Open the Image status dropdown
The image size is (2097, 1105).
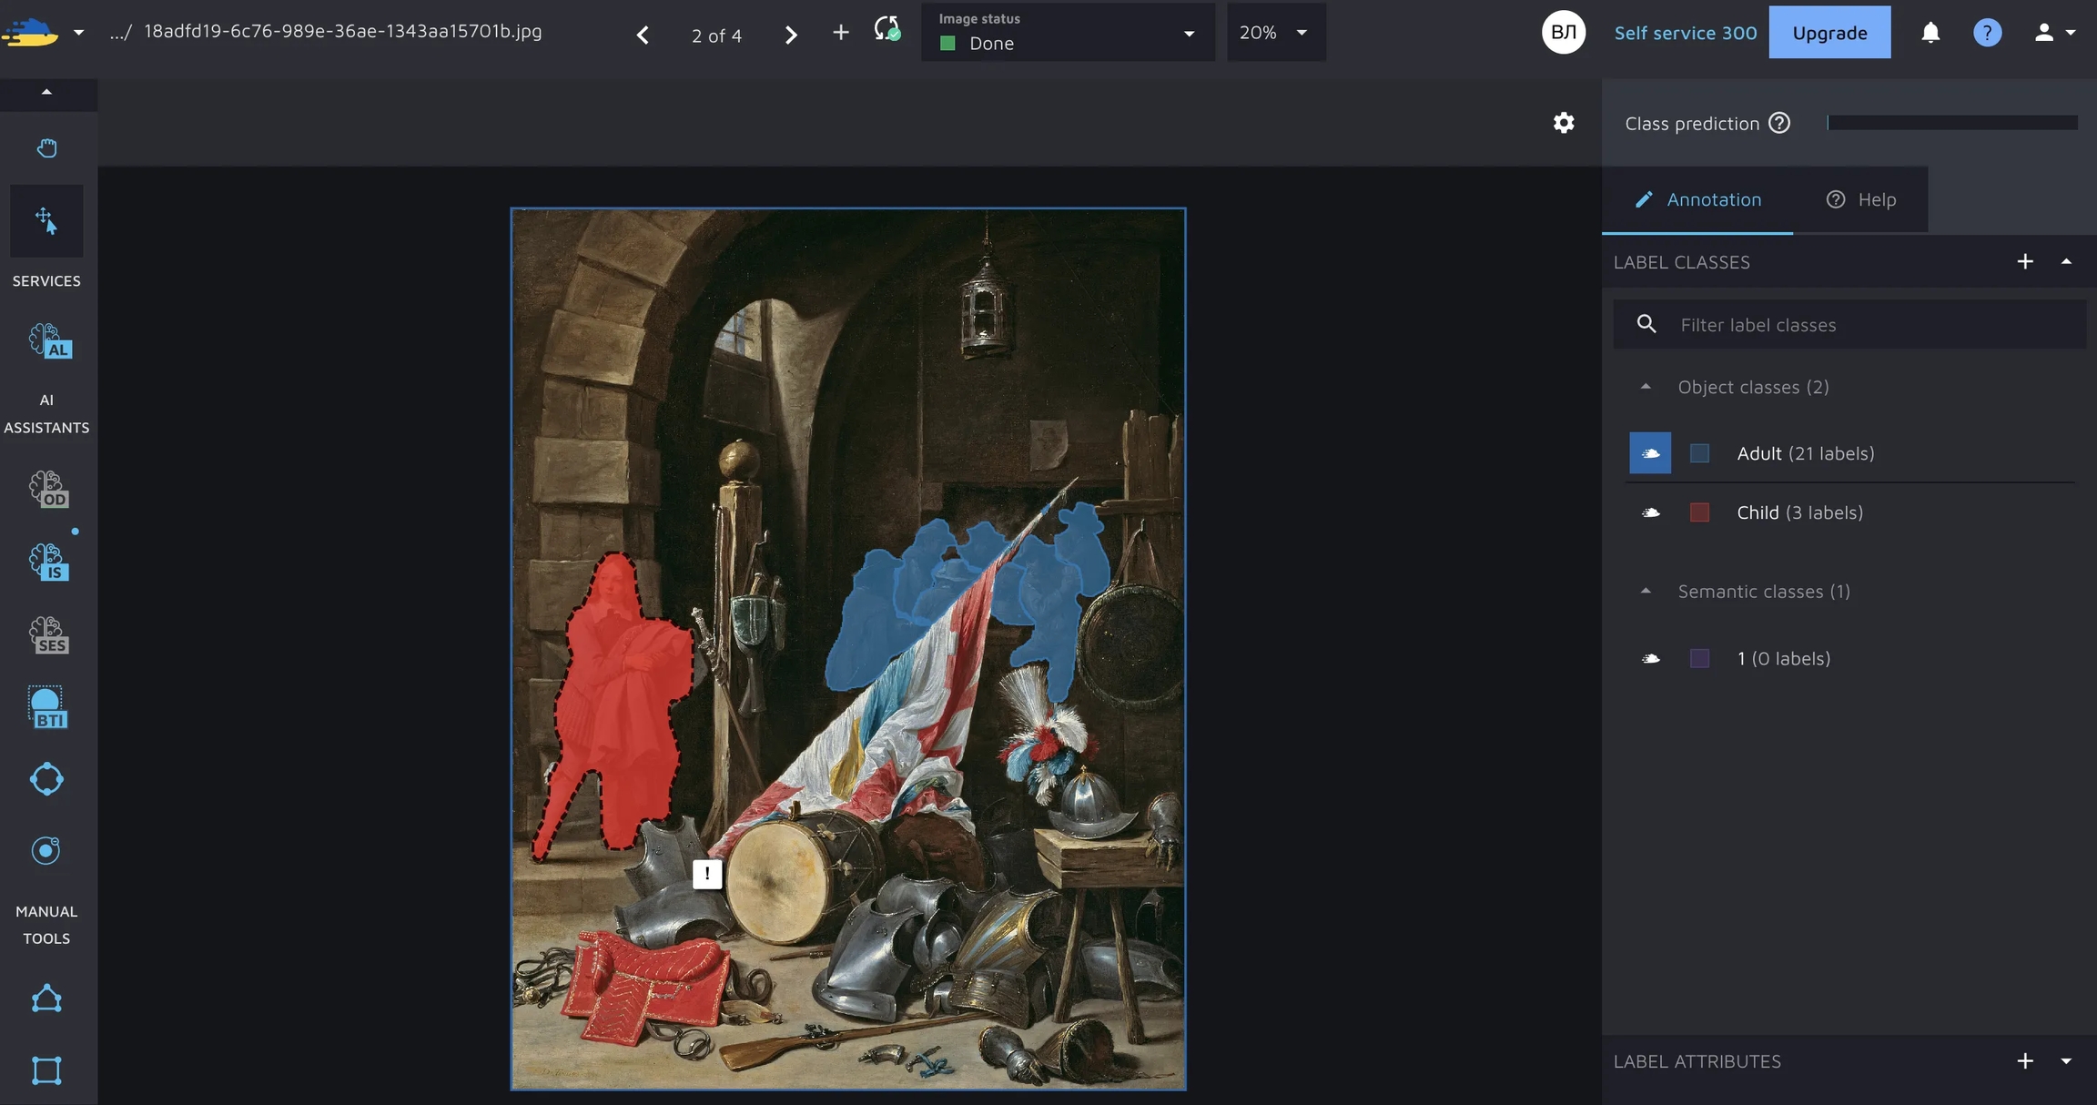(x=1067, y=33)
